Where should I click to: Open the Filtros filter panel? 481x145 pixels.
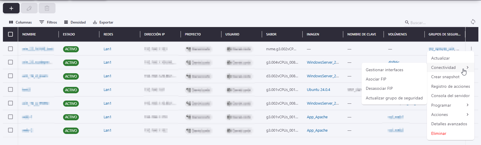pyautogui.click(x=48, y=22)
